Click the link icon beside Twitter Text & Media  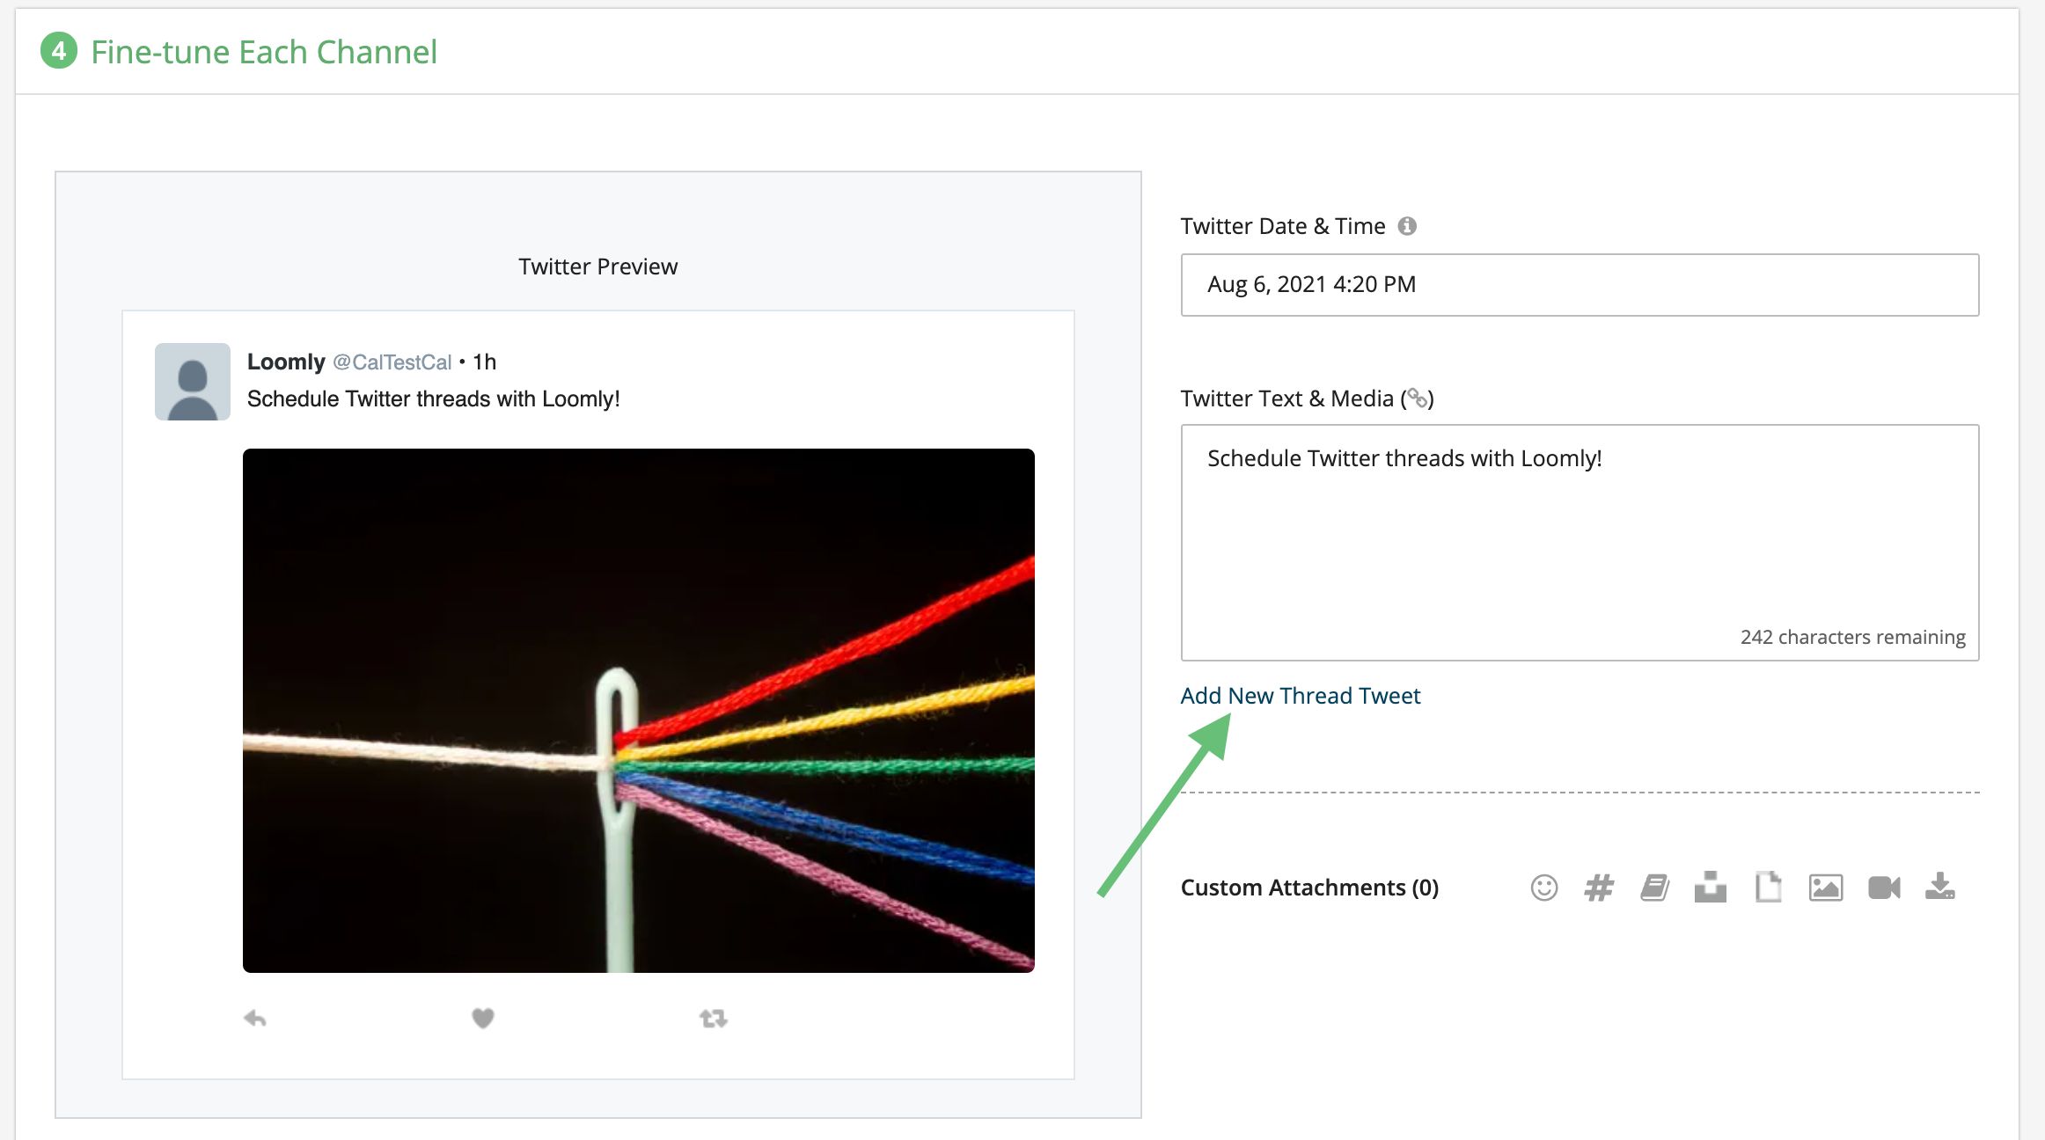(x=1417, y=398)
